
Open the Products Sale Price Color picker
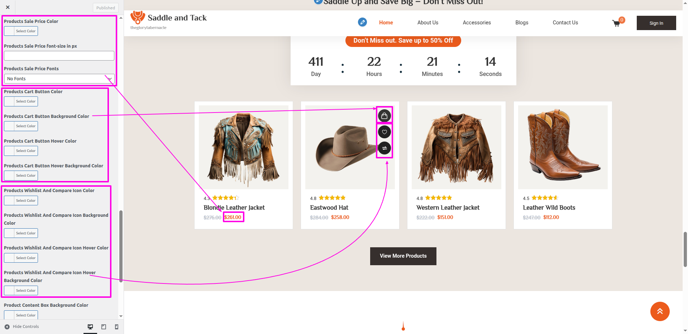coord(21,31)
